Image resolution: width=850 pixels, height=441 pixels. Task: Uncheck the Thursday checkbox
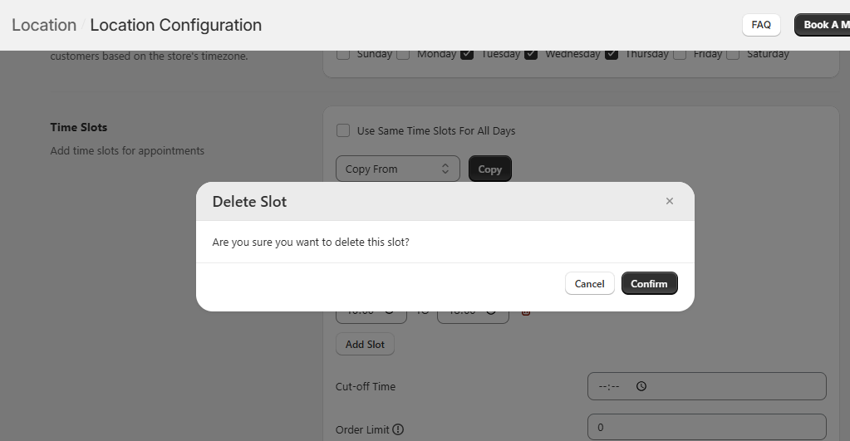coord(612,55)
